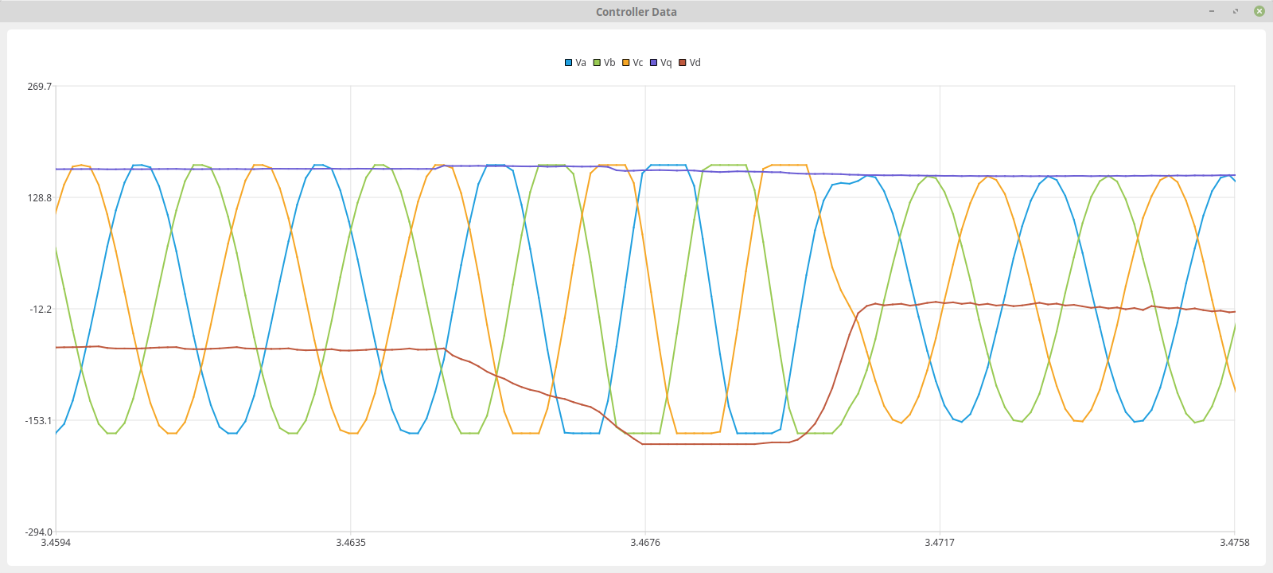
Task: Click the 3.4676 x-axis tick label
Action: click(645, 543)
